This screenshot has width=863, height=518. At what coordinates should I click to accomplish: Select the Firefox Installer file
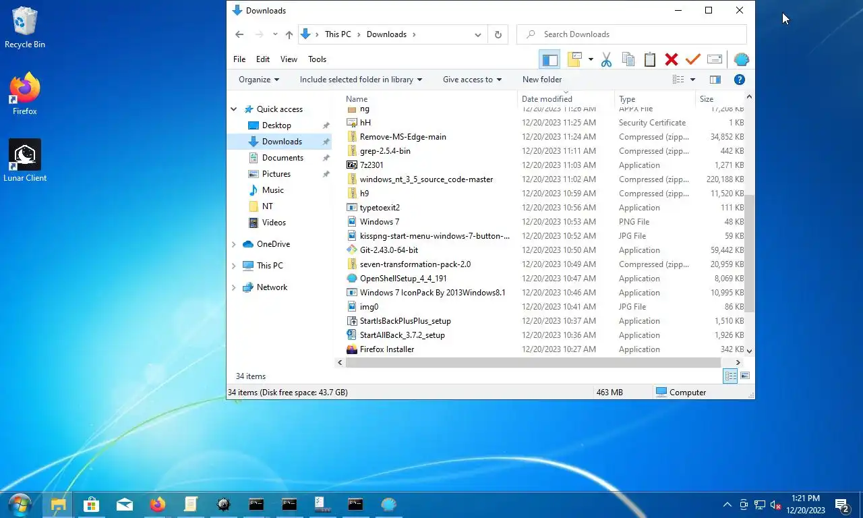click(x=386, y=349)
